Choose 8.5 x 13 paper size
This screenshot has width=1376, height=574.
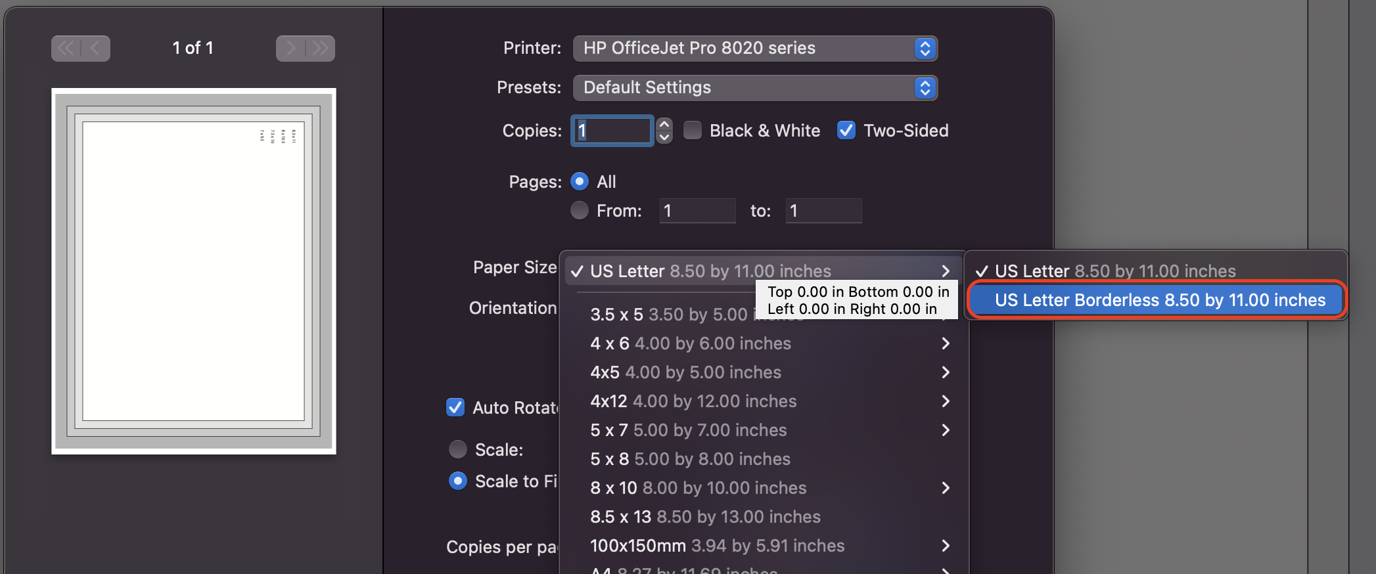(705, 517)
